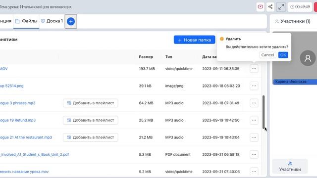
Task: Click the lesson timer 00:49:49
Action: [300, 6]
